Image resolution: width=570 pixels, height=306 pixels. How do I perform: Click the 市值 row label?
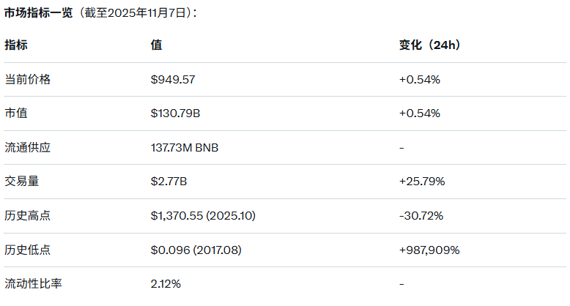pyautogui.click(x=16, y=113)
